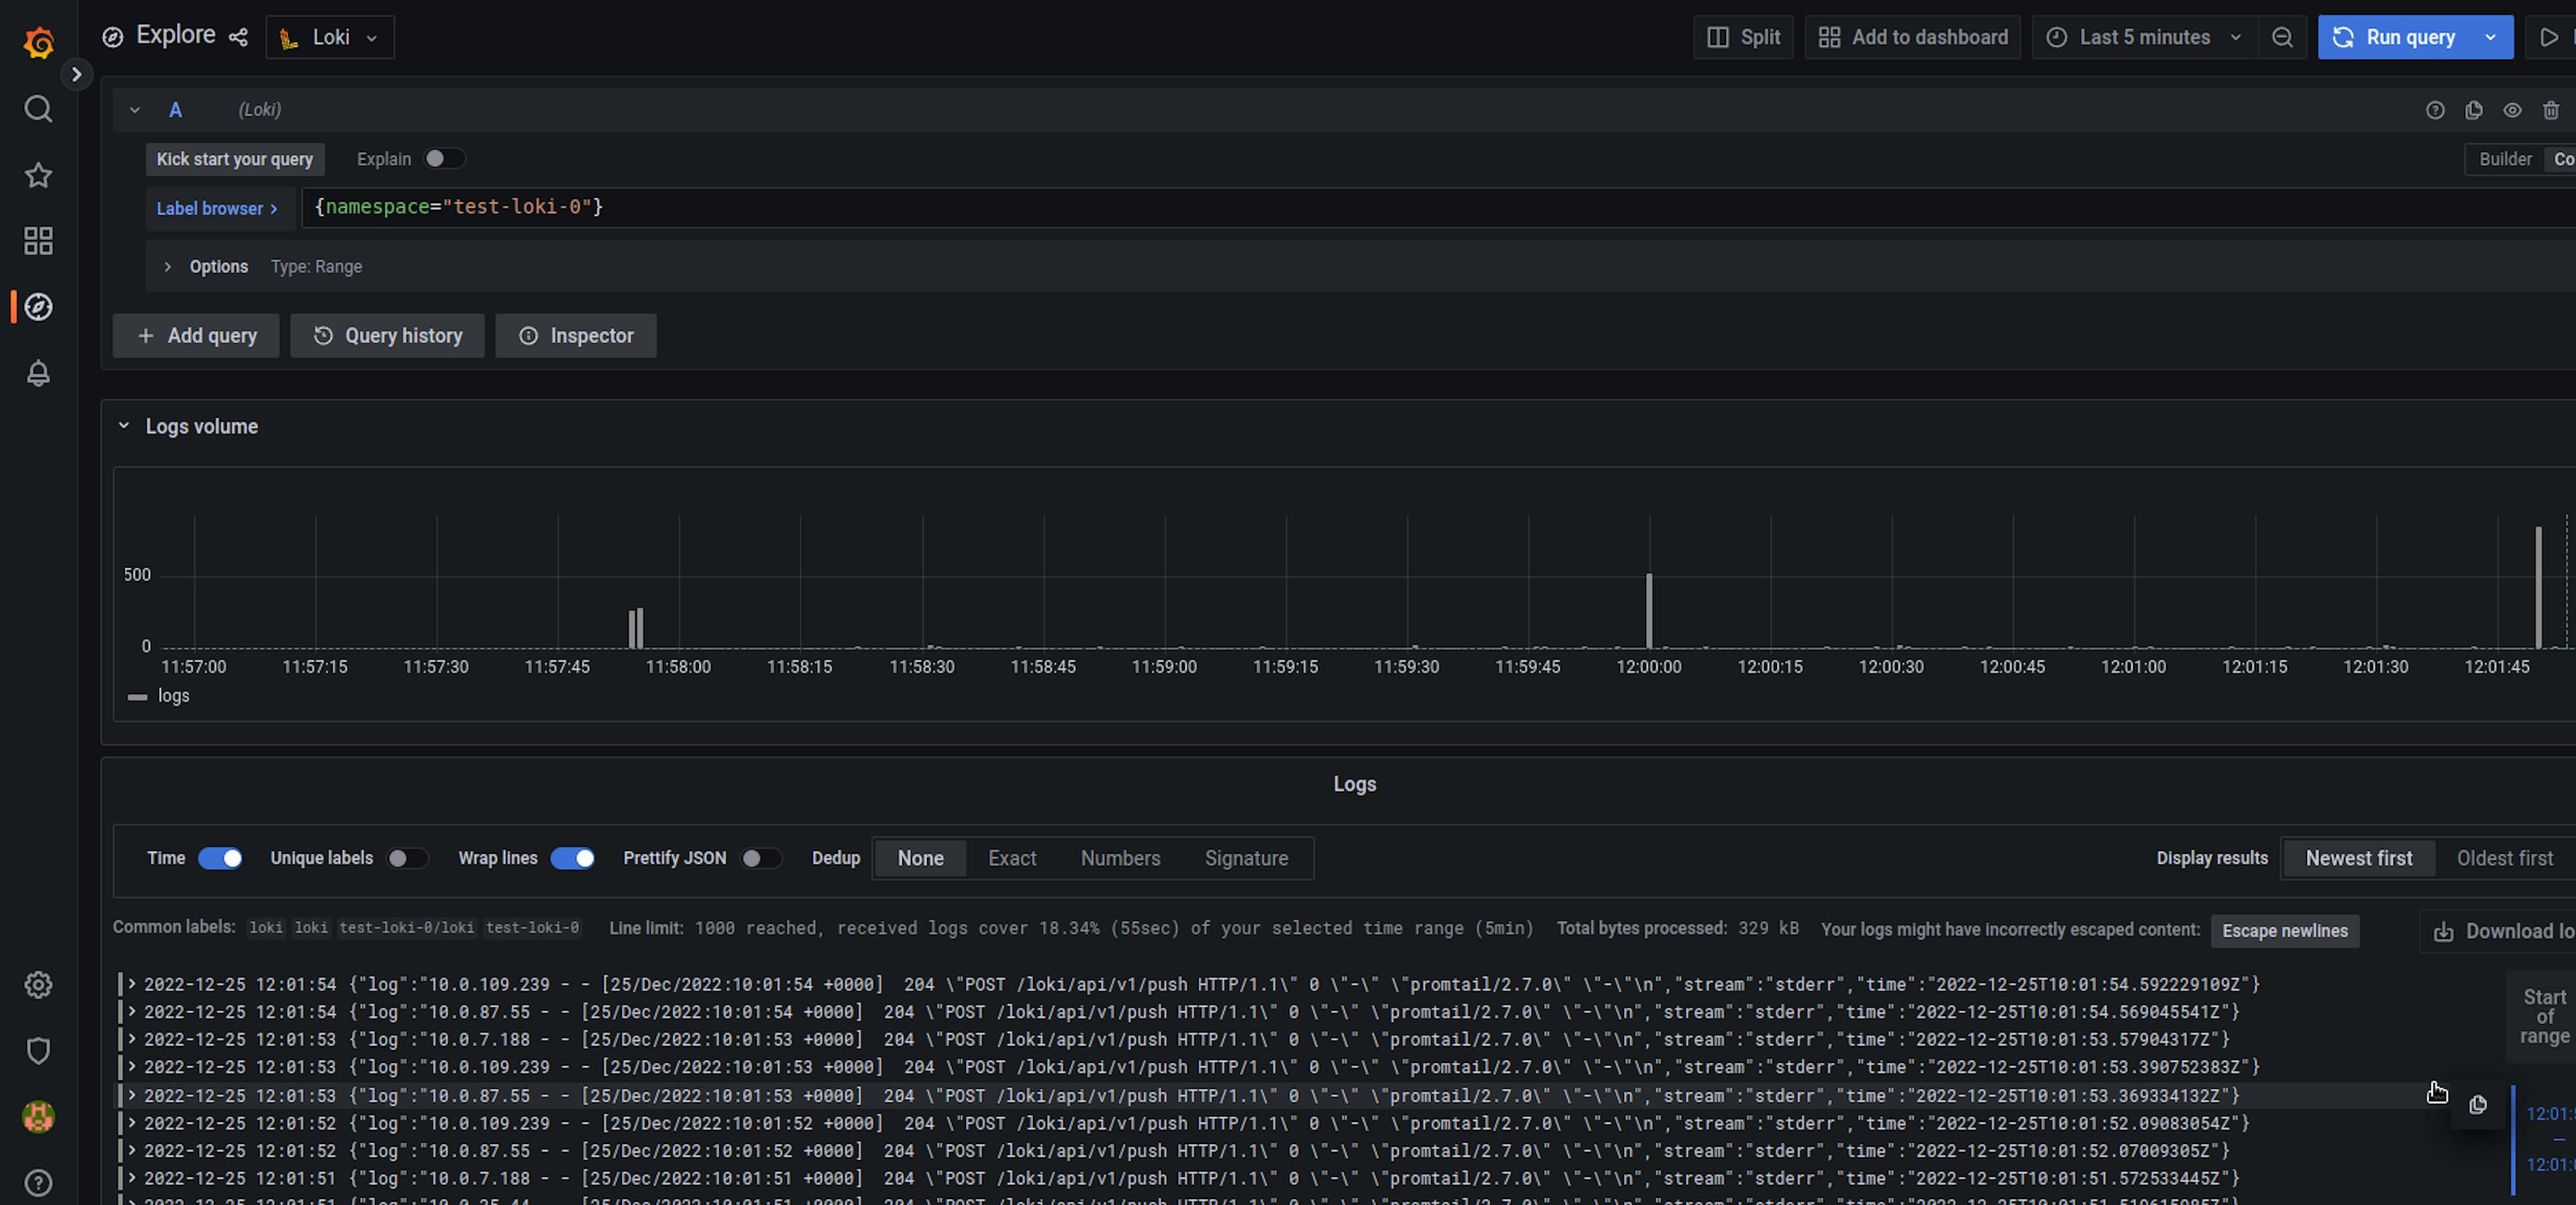Delete query A with trash icon
The width and height of the screenshot is (2576, 1205).
2551,110
